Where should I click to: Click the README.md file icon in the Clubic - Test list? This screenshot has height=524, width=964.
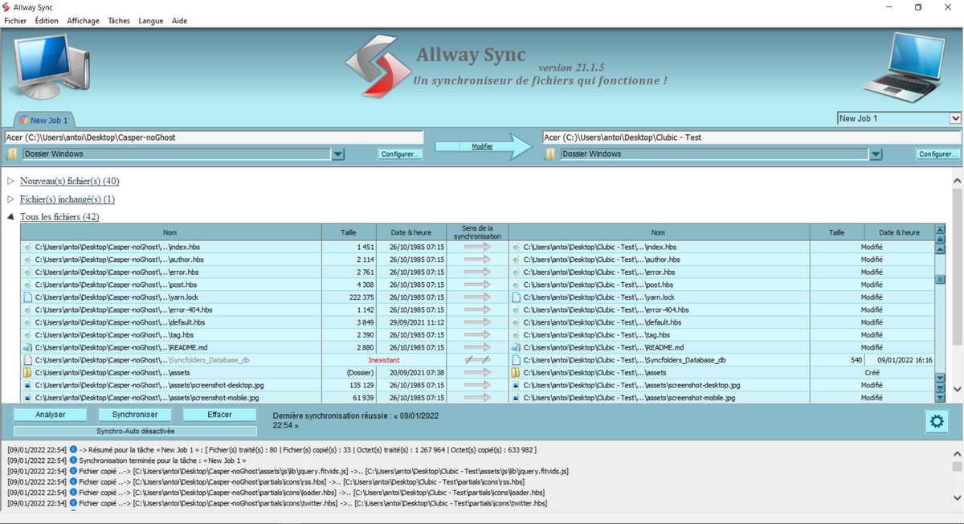(516, 347)
